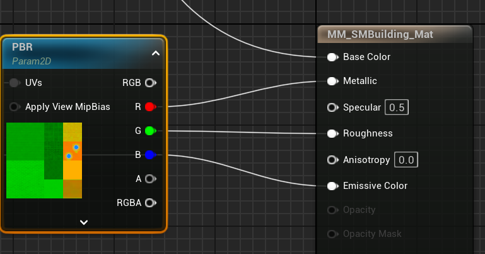This screenshot has width=485, height=254.
Task: Click the Anisotropy input pin
Action: point(333,160)
